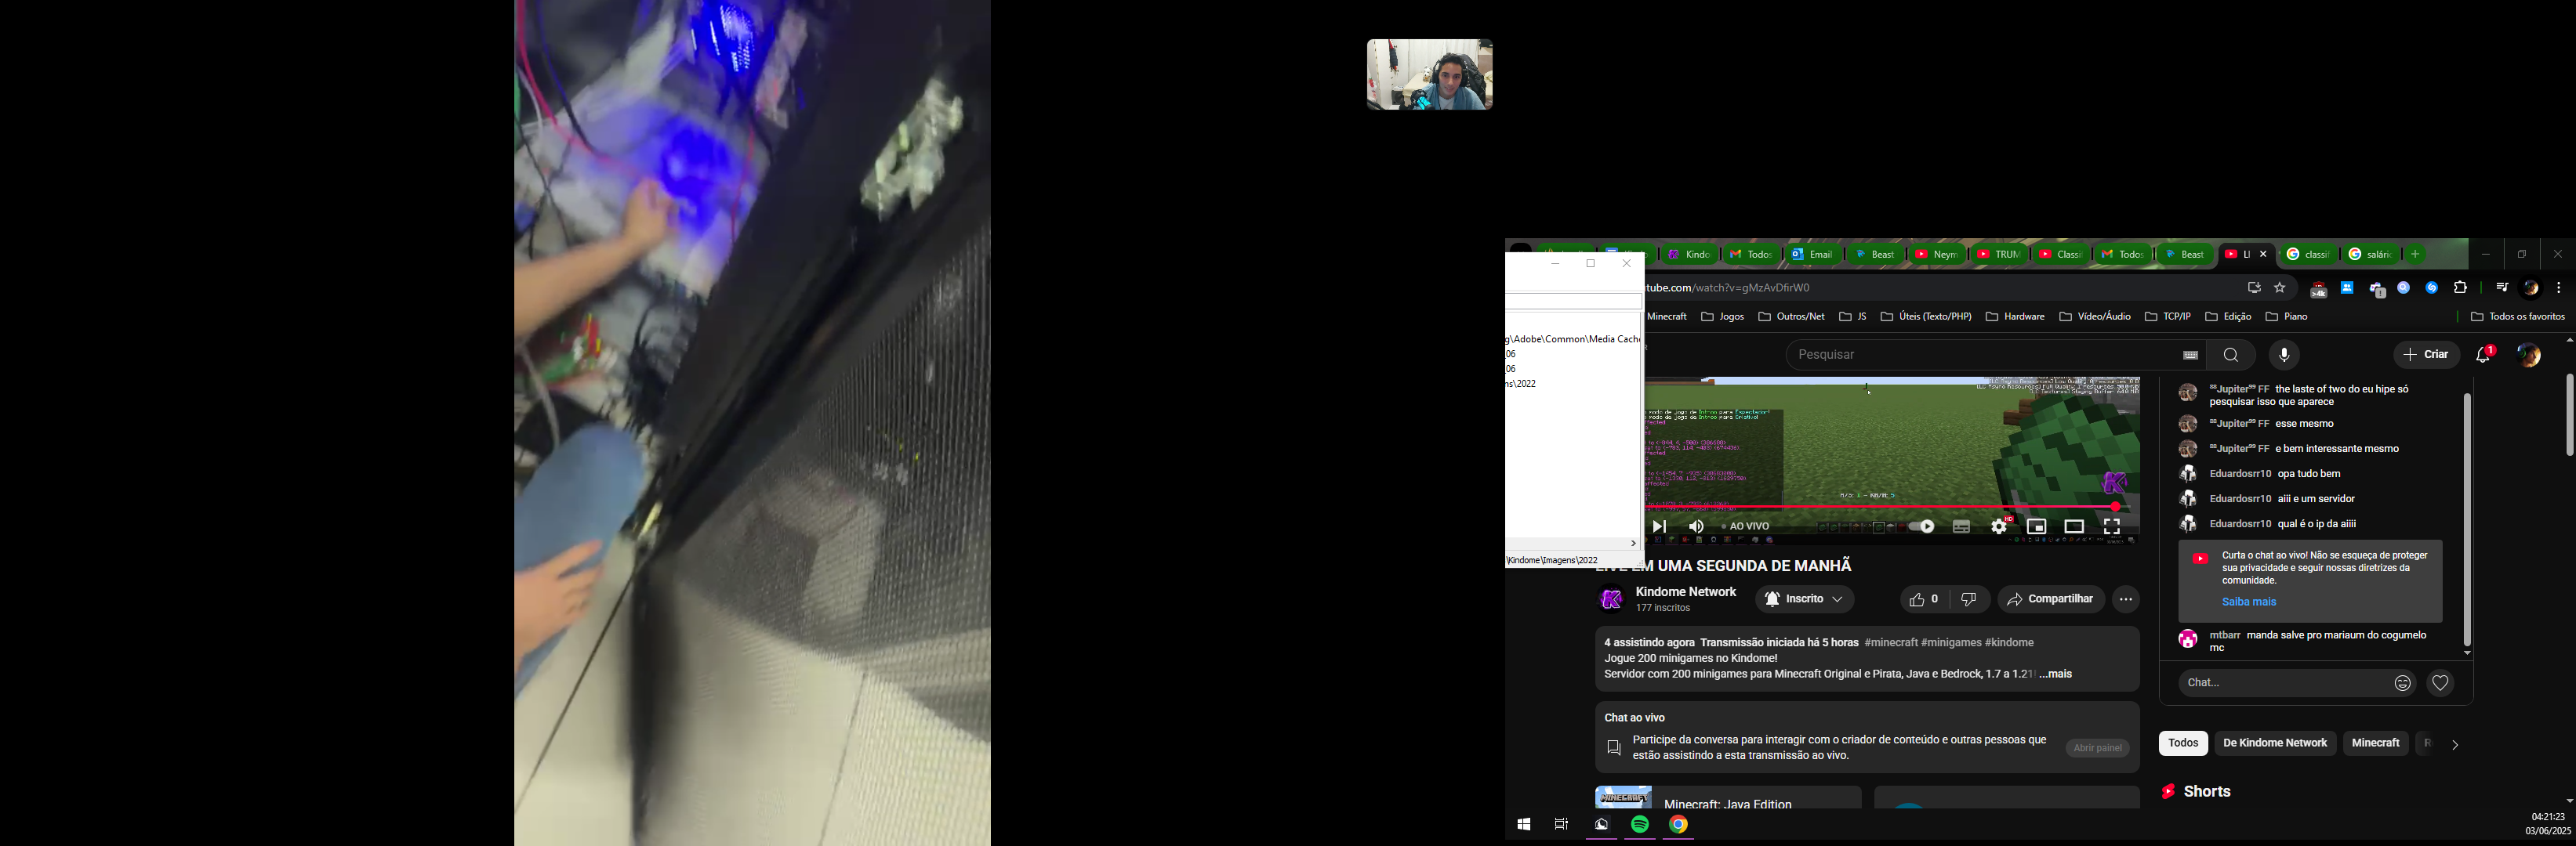The image size is (2576, 846).
Task: Show more filter chips with right arrow
Action: tap(2455, 744)
